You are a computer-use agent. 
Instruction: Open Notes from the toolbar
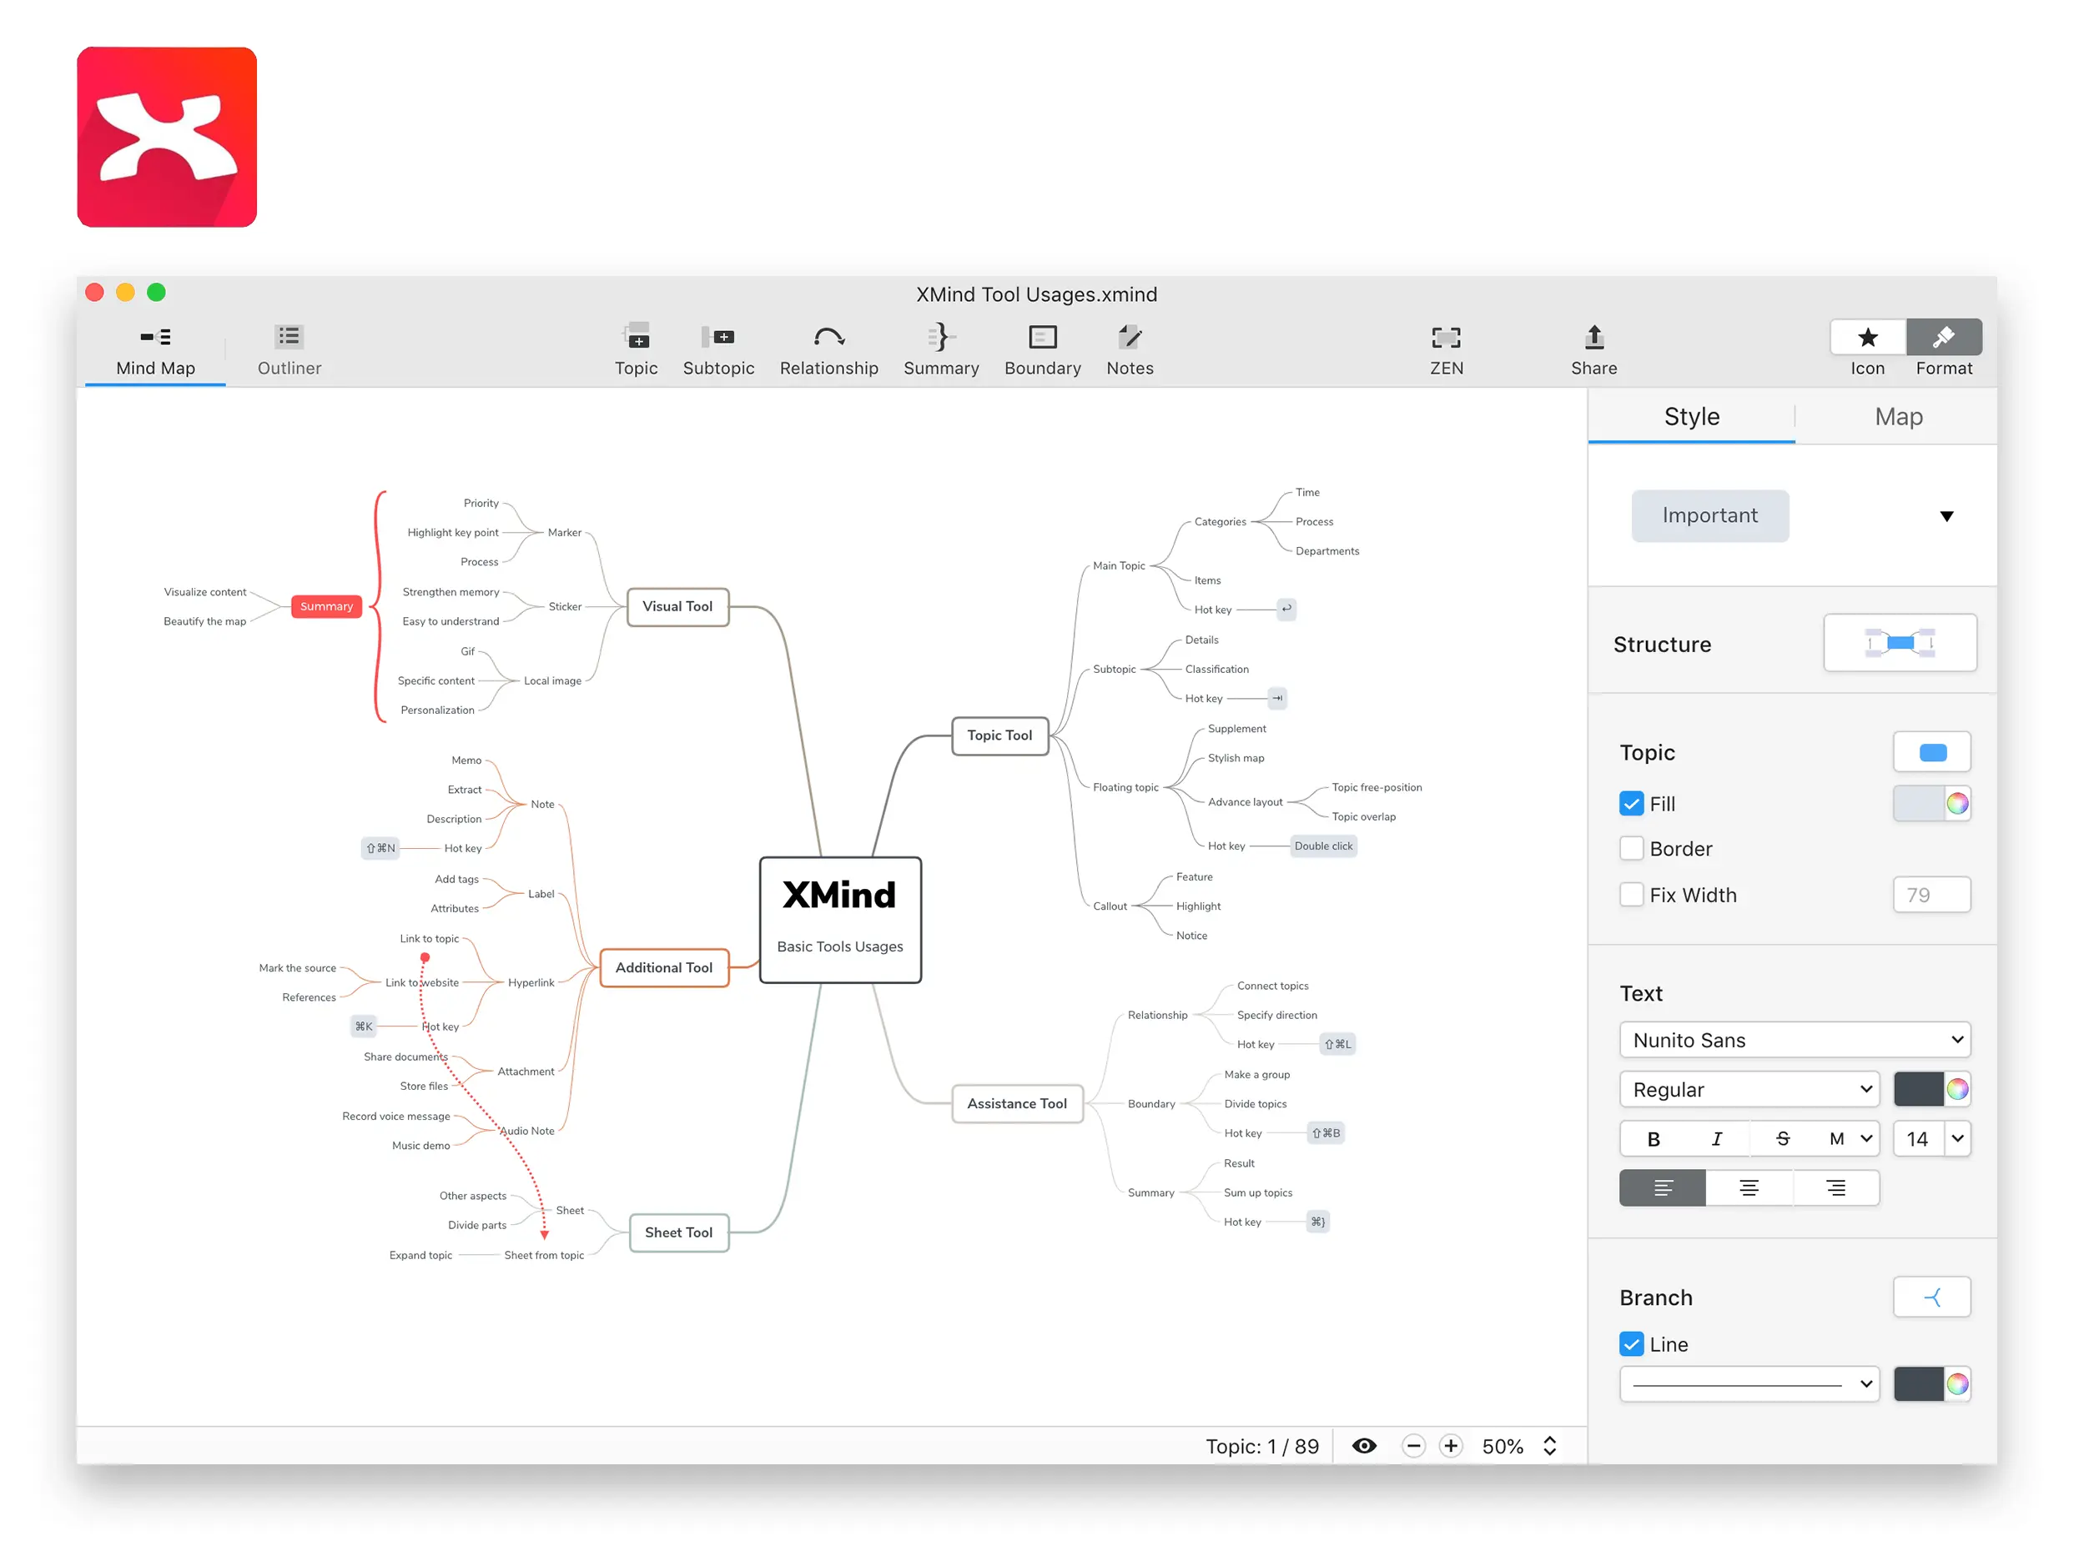(1130, 337)
